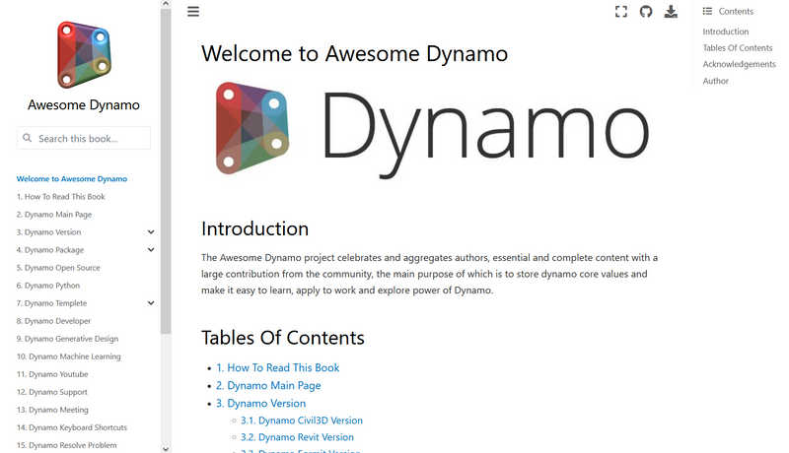Click the sidebar scroll-up arrow
The image size is (789, 453).
coord(166,4)
